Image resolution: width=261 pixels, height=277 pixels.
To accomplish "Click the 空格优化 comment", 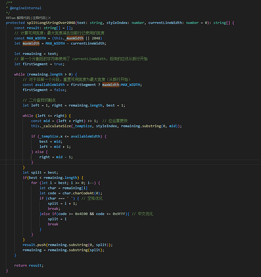I will [92, 198].
